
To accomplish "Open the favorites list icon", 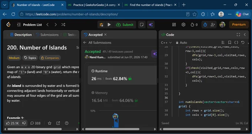I will 213,14.
